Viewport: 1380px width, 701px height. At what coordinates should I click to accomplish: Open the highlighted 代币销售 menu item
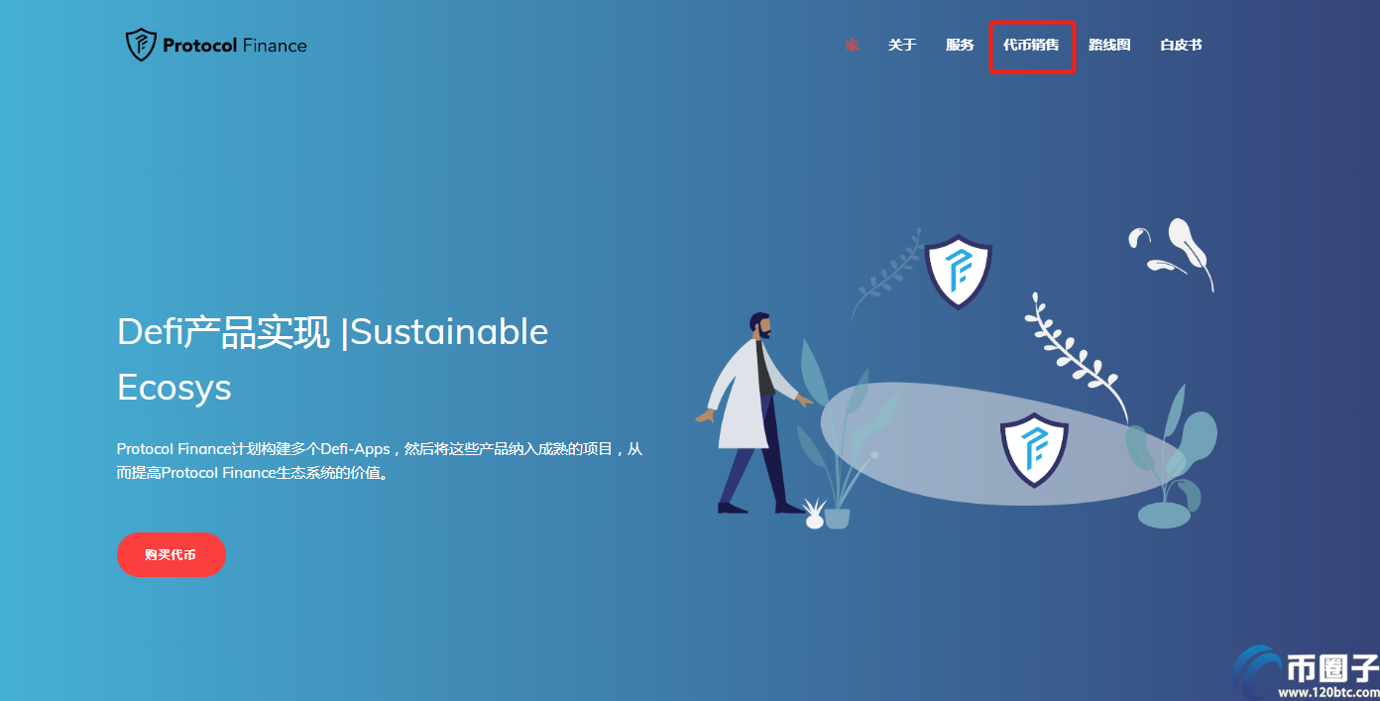[1031, 46]
